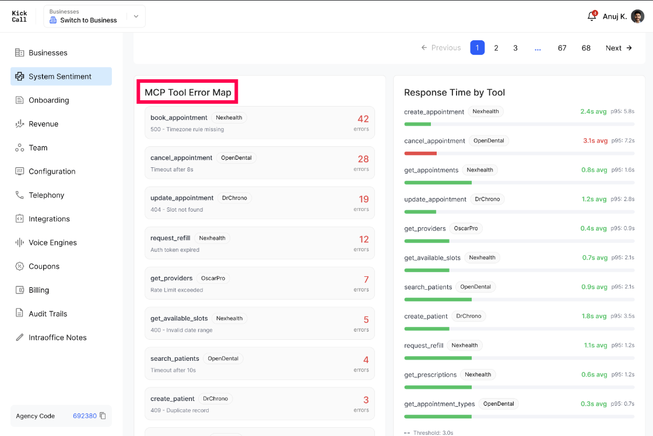653x436 pixels.
Task: Click the Switch to Business chevron
Action: coord(136,16)
